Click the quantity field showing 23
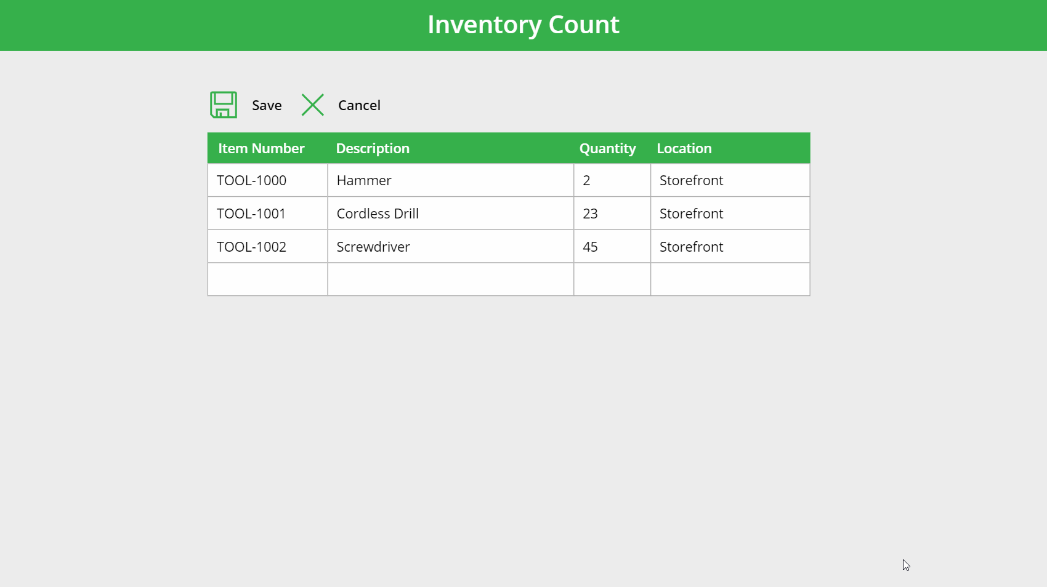 coord(612,214)
